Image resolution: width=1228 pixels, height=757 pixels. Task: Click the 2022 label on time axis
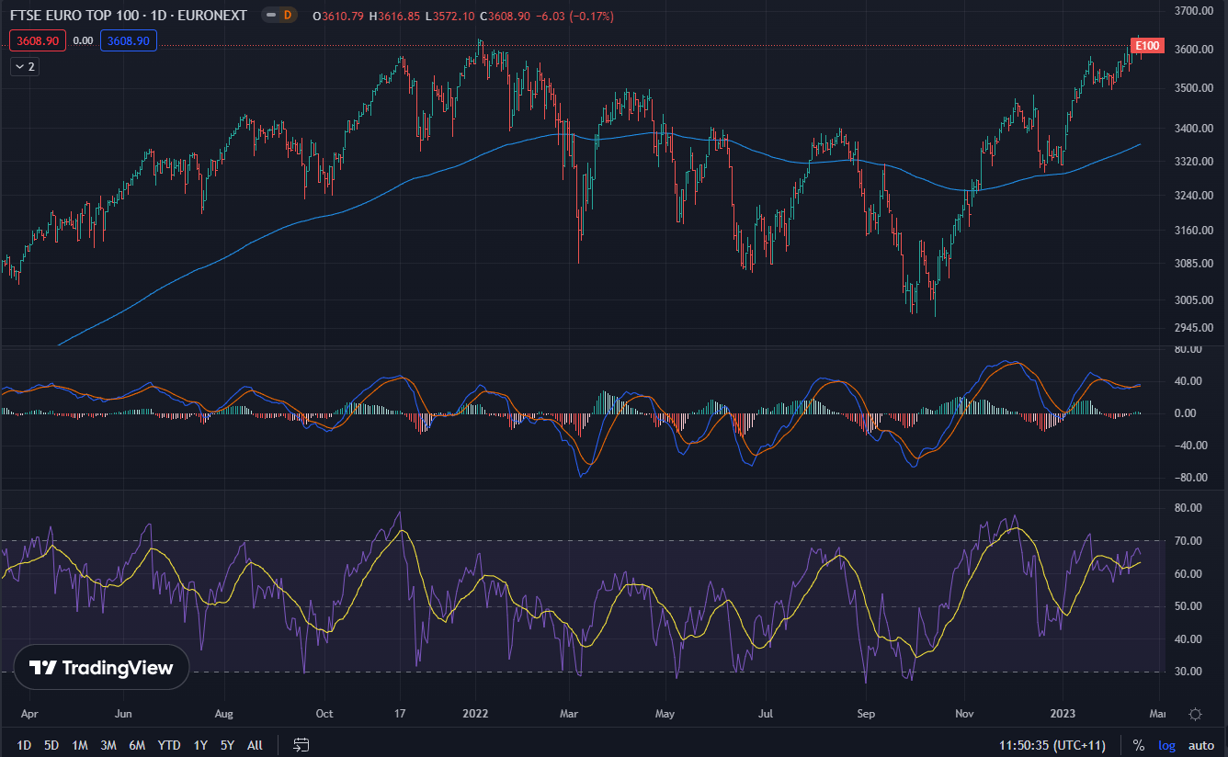pos(475,713)
